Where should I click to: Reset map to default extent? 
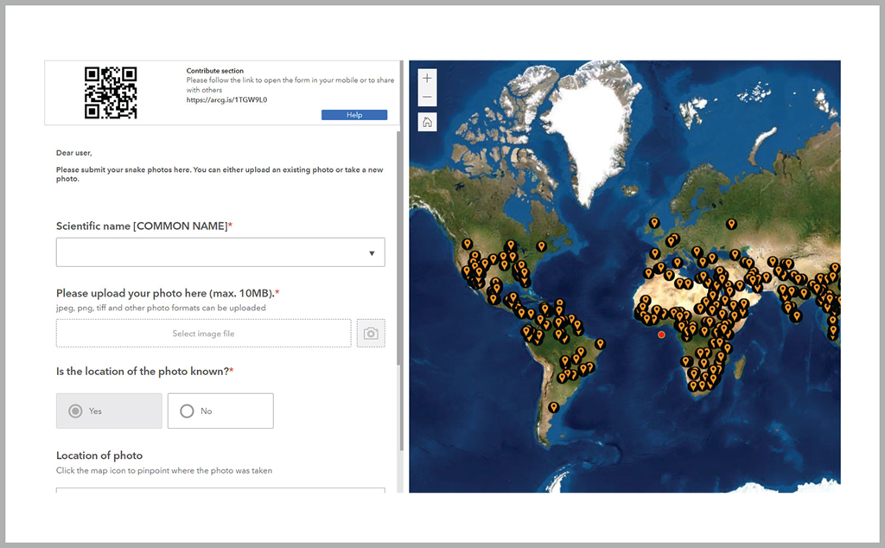(x=427, y=122)
